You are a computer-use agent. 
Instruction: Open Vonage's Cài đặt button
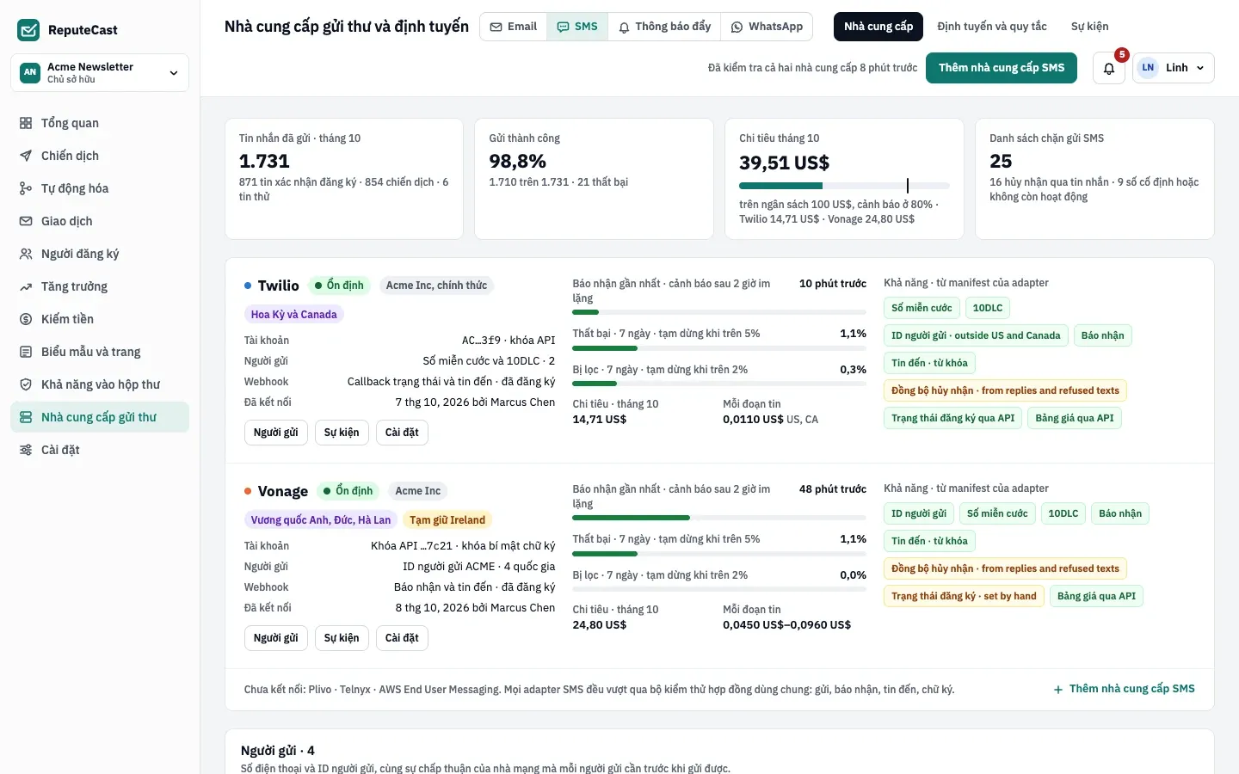[402, 638]
